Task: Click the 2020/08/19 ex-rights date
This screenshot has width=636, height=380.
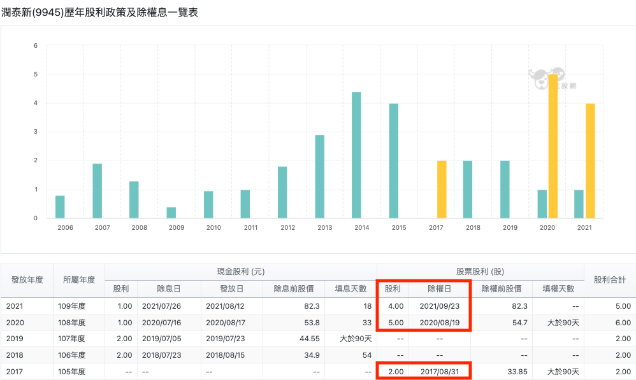Action: [440, 323]
